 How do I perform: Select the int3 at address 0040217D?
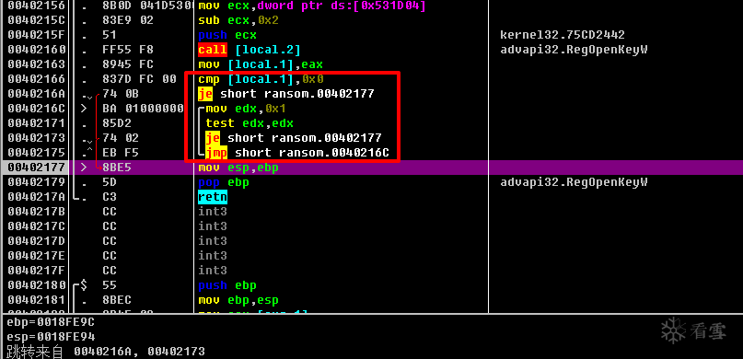[x=213, y=240]
